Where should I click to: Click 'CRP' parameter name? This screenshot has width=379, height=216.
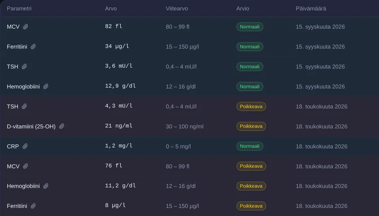13,147
